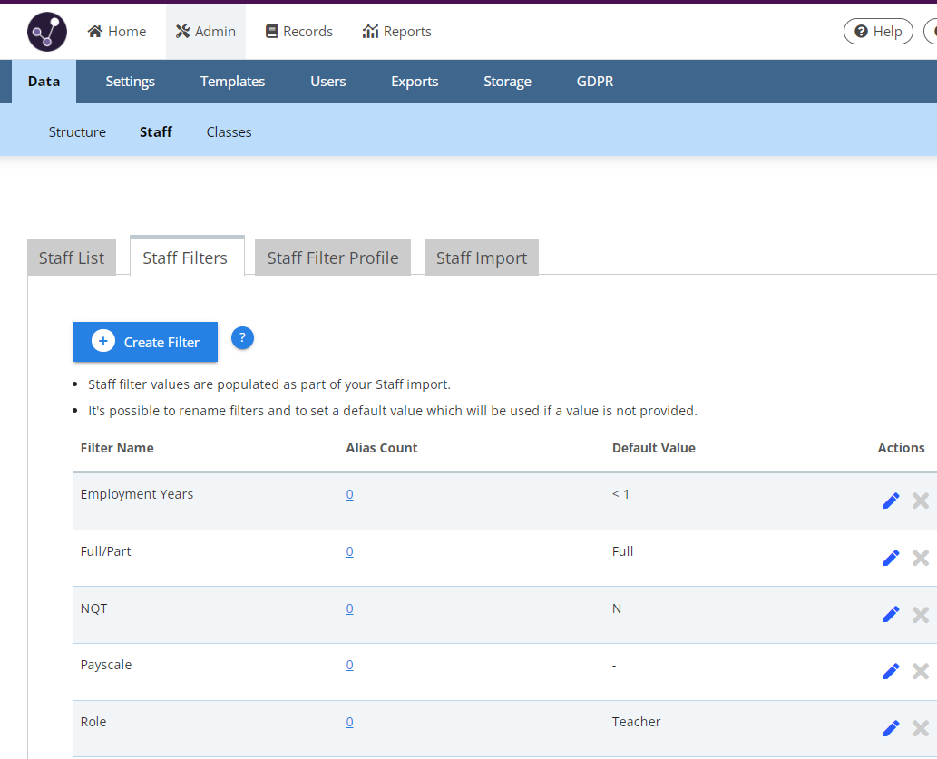
Task: Select the Staff sub-tab
Action: (x=156, y=132)
